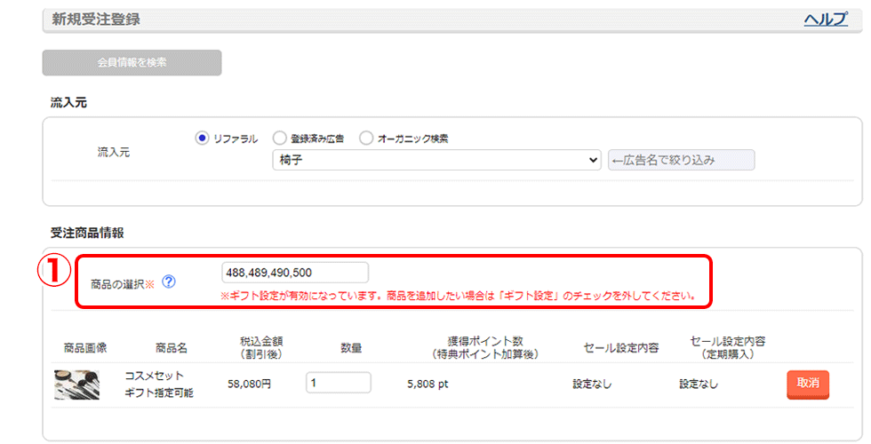871x444 pixels.
Task: Select the リファラル radio button
Action: [x=202, y=139]
